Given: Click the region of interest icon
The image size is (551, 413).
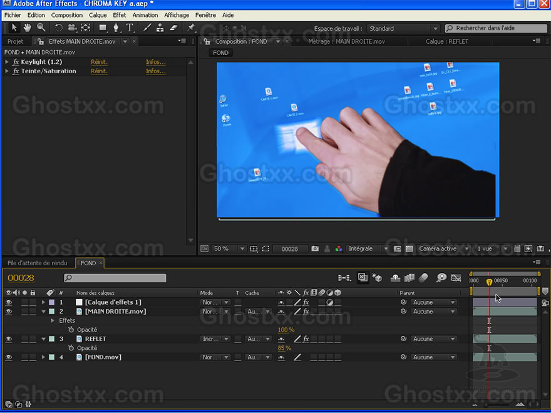Looking at the screenshot, I should point(265,248).
